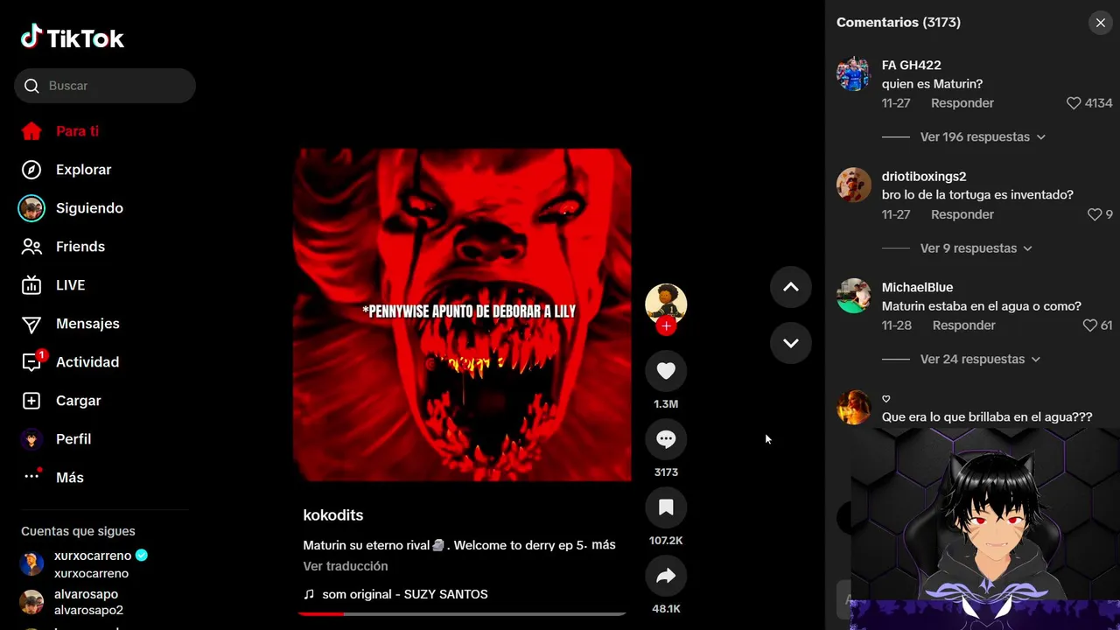Click the three-dots Más icon
Viewport: 1120px width, 630px height.
click(x=31, y=476)
